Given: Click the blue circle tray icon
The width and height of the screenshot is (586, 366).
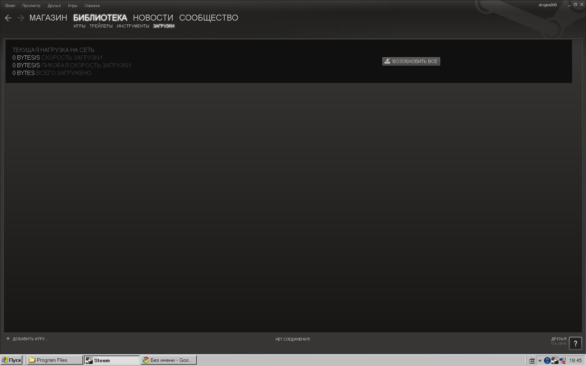Looking at the screenshot, I should coord(547,360).
